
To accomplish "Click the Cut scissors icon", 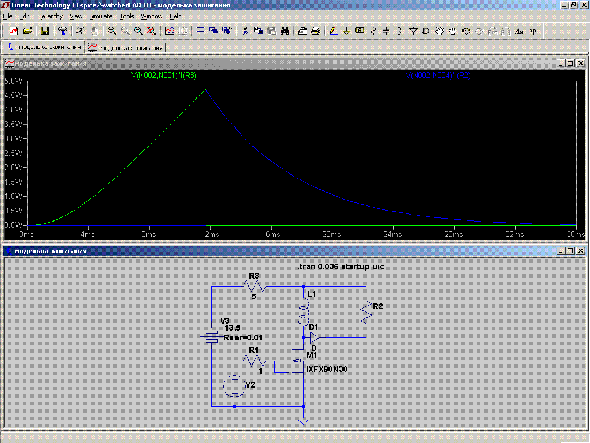I will 245,31.
